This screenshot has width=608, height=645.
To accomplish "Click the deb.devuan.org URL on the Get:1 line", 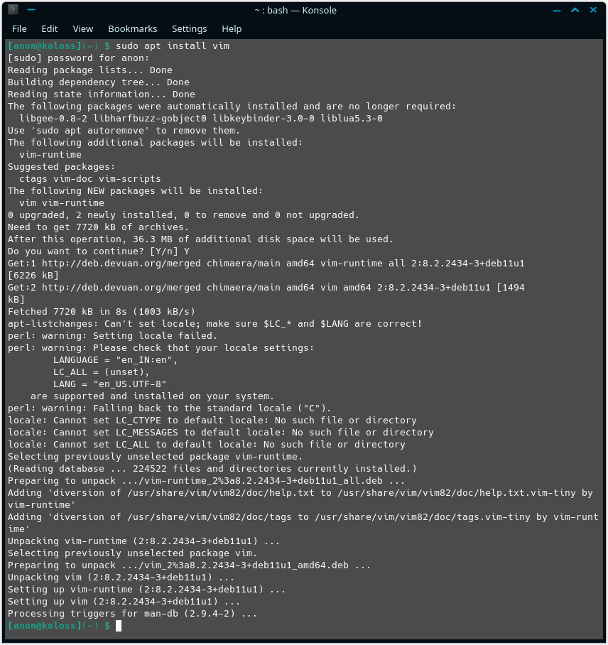I will (x=121, y=264).
